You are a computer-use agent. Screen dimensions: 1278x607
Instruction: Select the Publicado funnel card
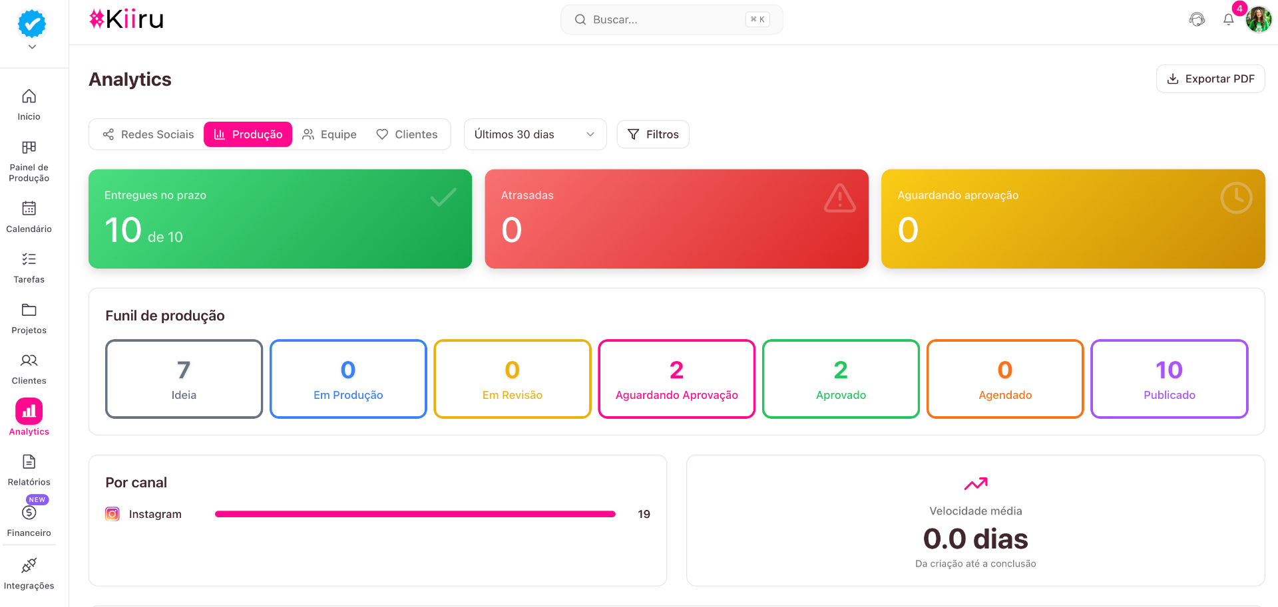(x=1170, y=379)
